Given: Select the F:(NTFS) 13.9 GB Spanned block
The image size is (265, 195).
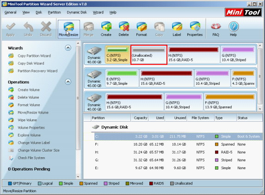Looking at the screenshot, I should [230, 102].
